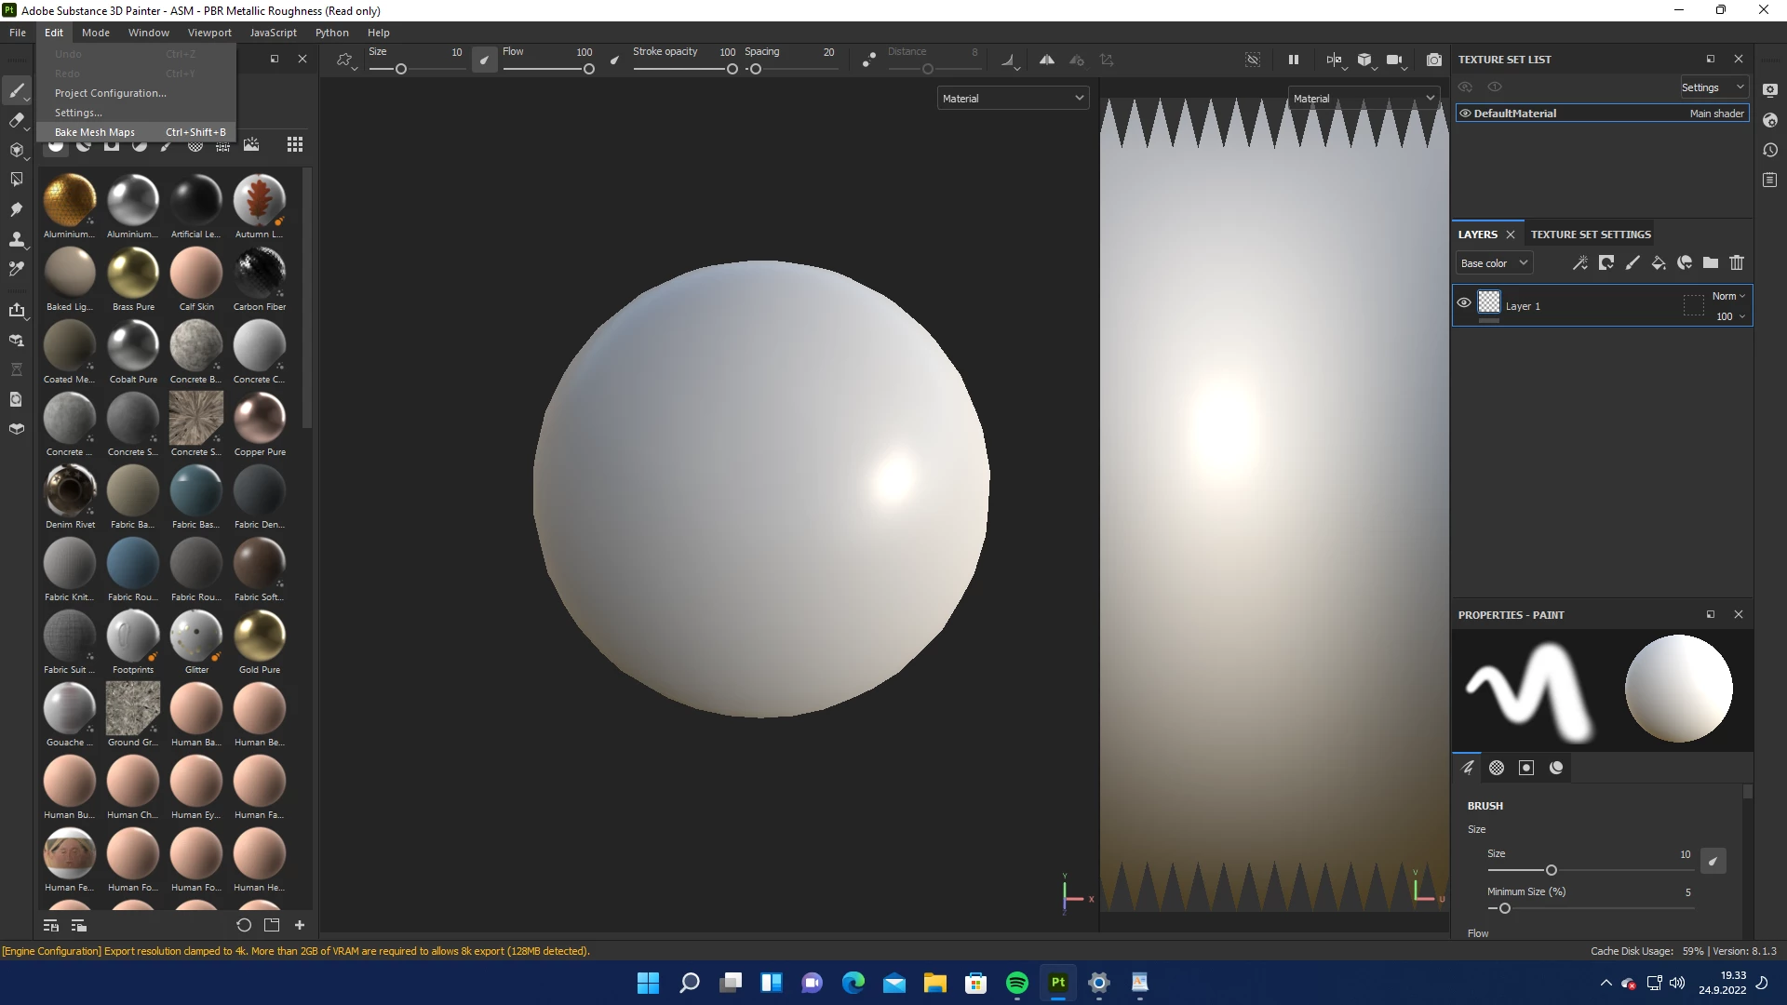Switch to the Texture Set Settings tab
The width and height of the screenshot is (1787, 1005).
pyautogui.click(x=1591, y=234)
